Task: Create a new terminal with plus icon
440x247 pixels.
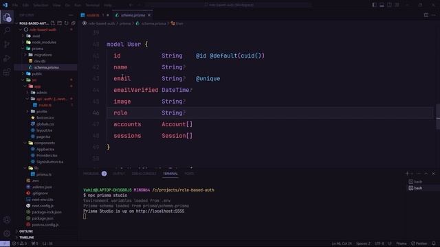Action: tap(407, 174)
